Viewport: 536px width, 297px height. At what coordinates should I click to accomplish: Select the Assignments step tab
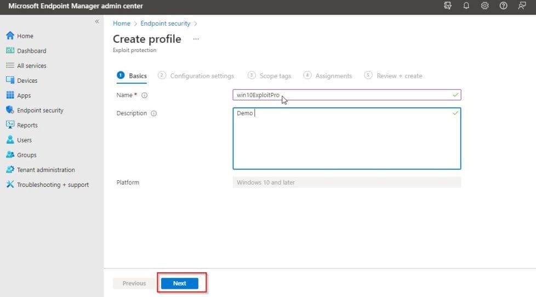coord(328,76)
